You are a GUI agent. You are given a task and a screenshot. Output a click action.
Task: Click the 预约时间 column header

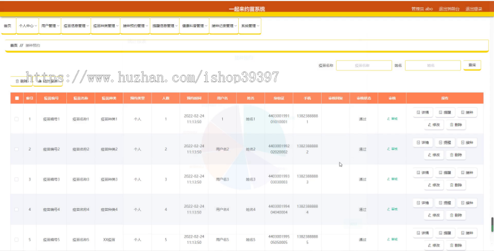pos(194,98)
